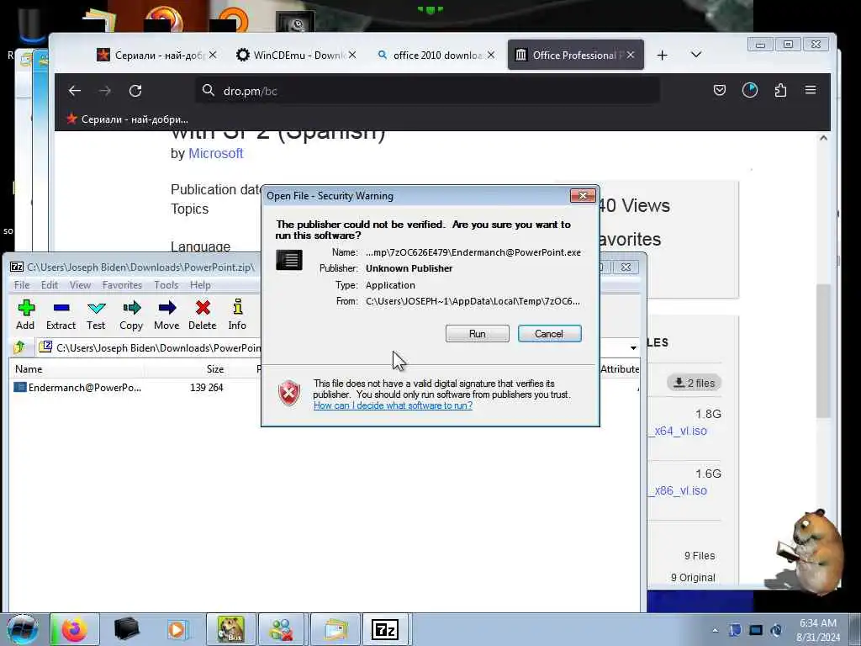Expand the 7-Zip path dropdown
The width and height of the screenshot is (861, 646).
633,347
